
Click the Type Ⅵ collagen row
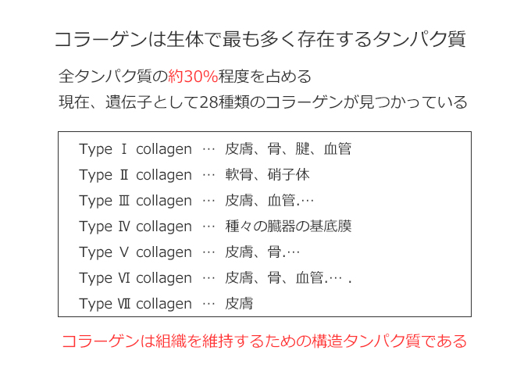click(x=216, y=277)
